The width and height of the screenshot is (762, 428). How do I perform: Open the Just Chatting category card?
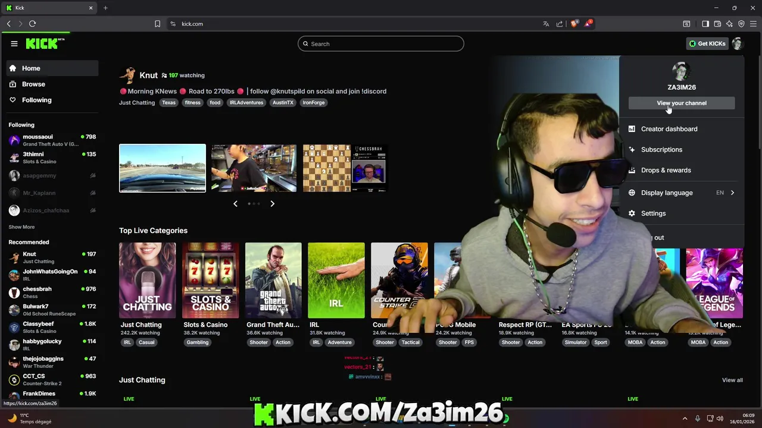tap(147, 281)
